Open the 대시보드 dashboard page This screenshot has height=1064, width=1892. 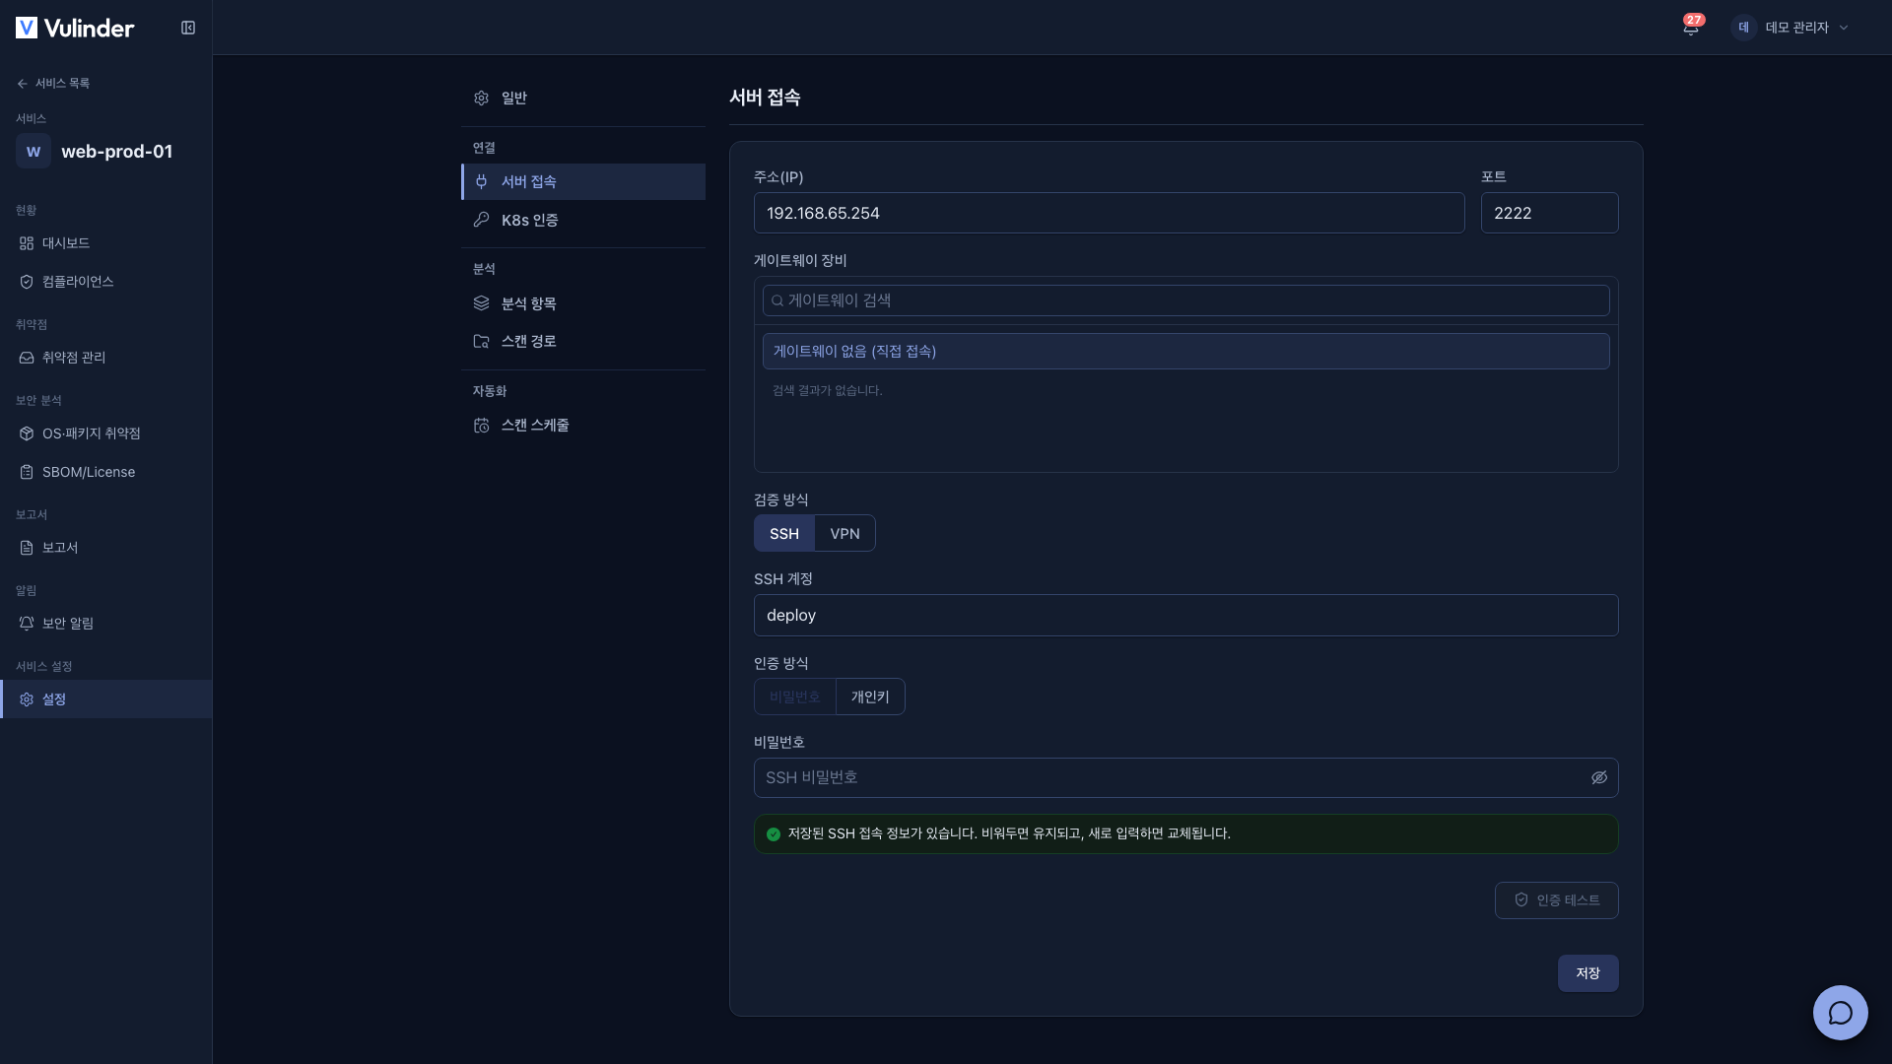coord(105,243)
